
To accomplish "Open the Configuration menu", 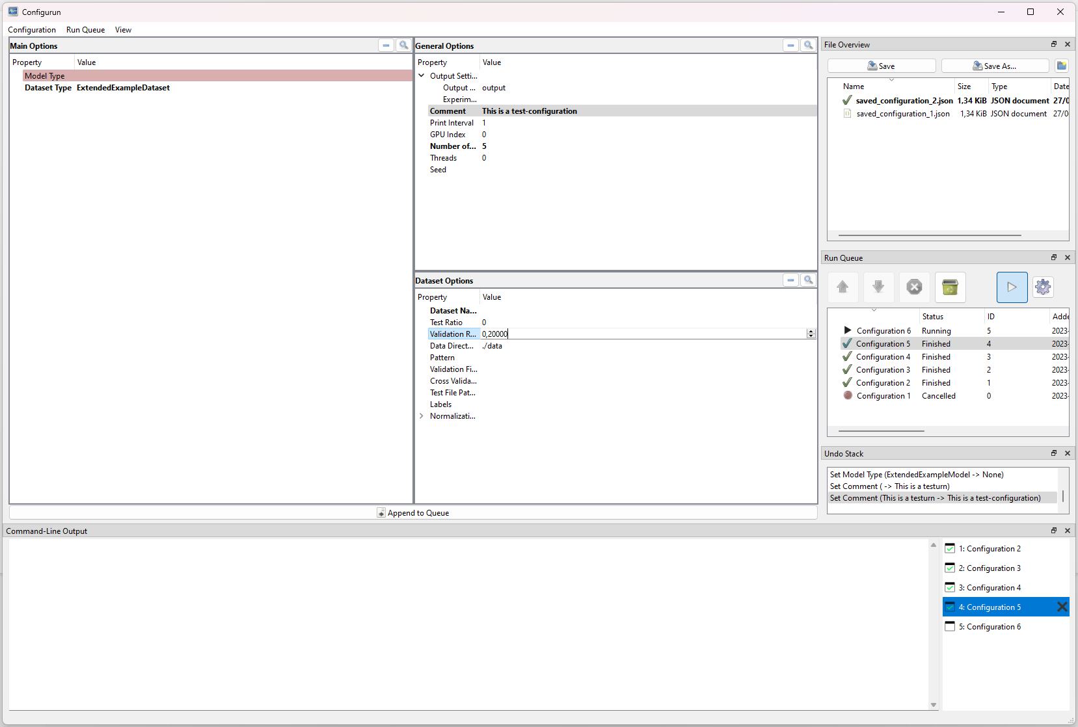I will [x=32, y=30].
